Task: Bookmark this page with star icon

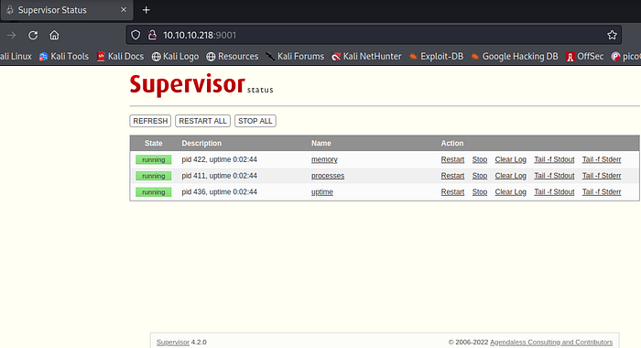Action: 612,35
